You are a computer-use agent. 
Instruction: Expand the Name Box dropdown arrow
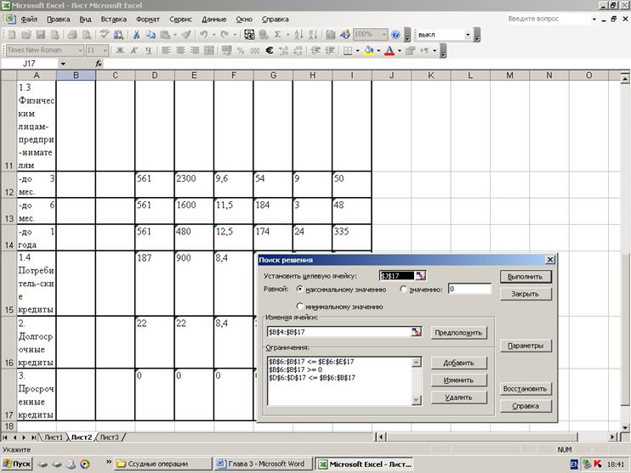click(x=63, y=64)
